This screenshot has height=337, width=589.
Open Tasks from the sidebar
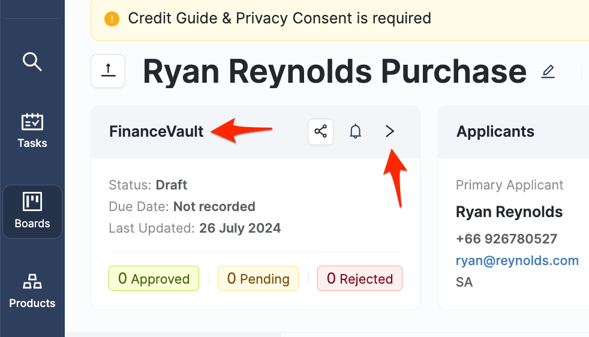32,130
